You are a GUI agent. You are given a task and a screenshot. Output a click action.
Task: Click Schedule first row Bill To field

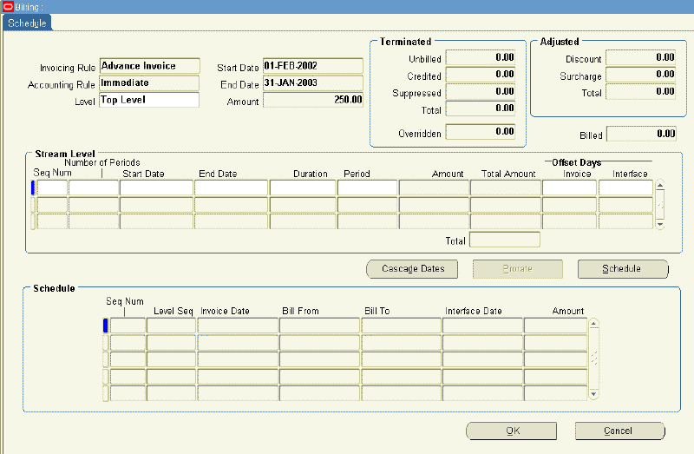point(402,326)
